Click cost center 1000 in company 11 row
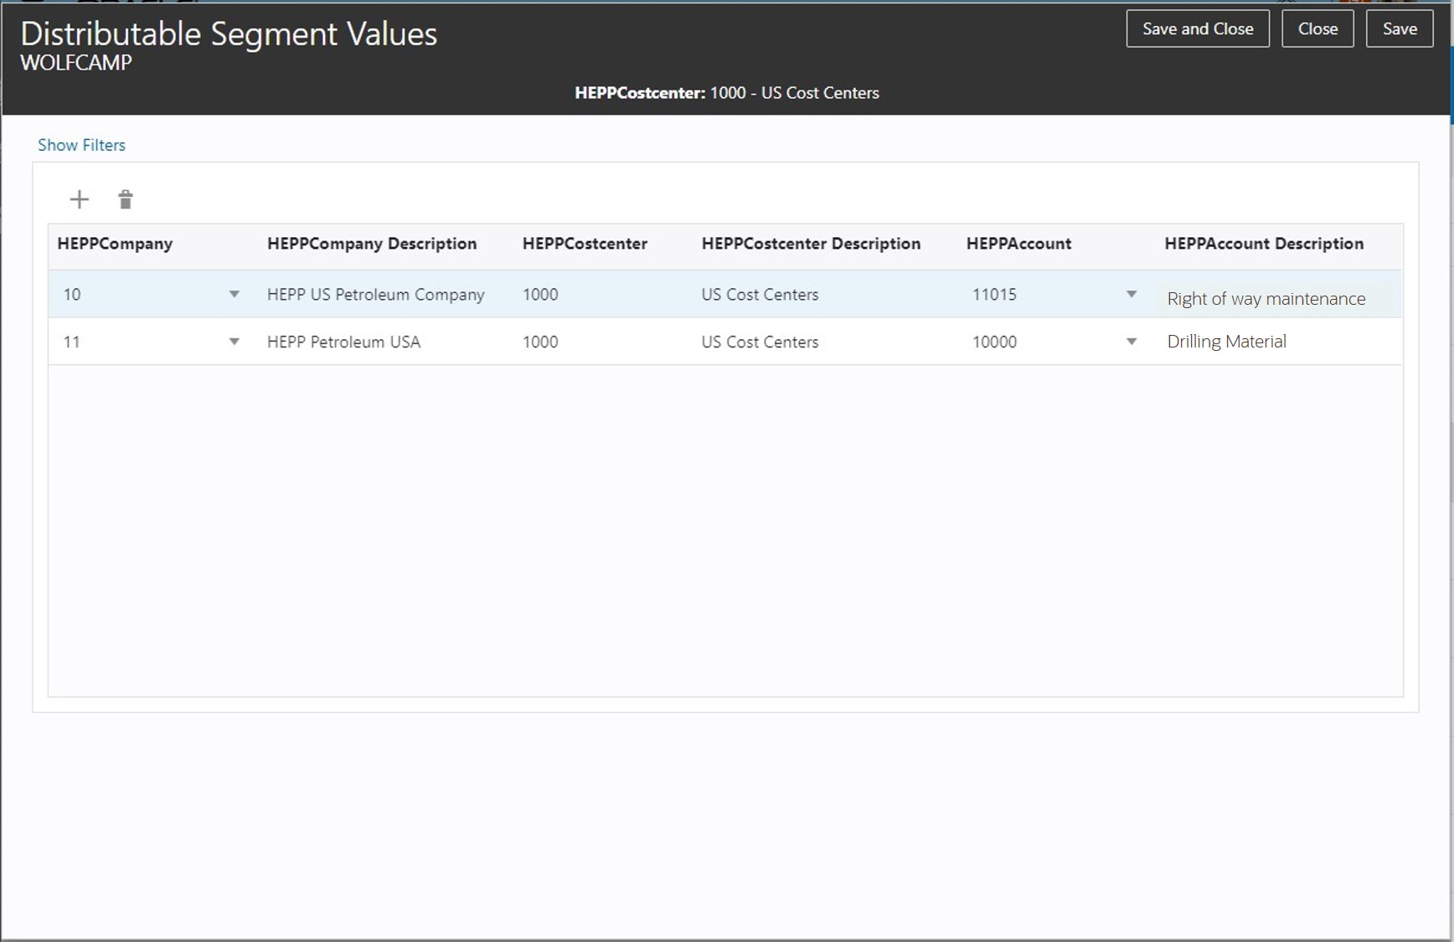This screenshot has width=1454, height=942. pyautogui.click(x=540, y=342)
